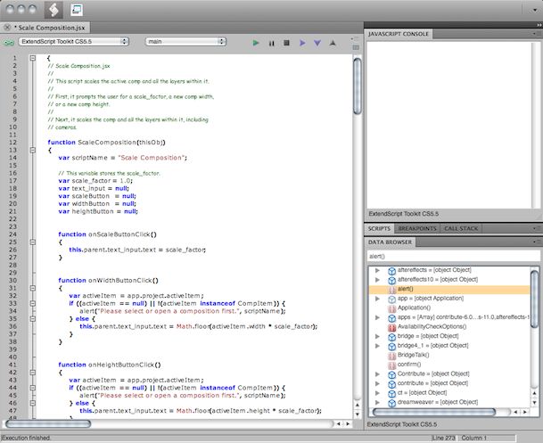Collapse fold marker at line 25
Screen dimensions: 543x443
[x=33, y=242]
